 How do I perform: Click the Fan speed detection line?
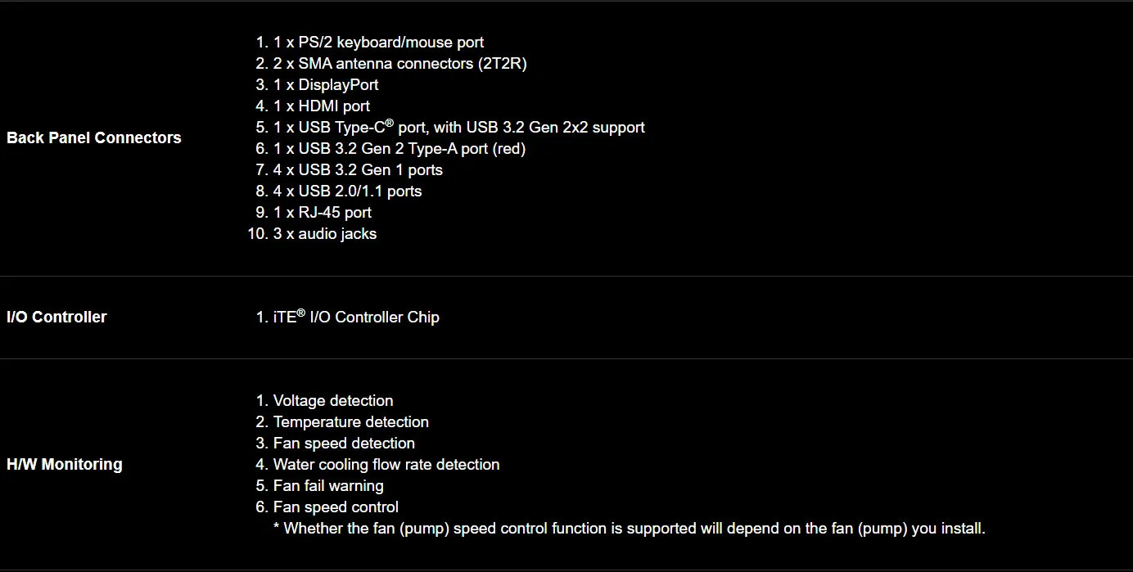344,444
